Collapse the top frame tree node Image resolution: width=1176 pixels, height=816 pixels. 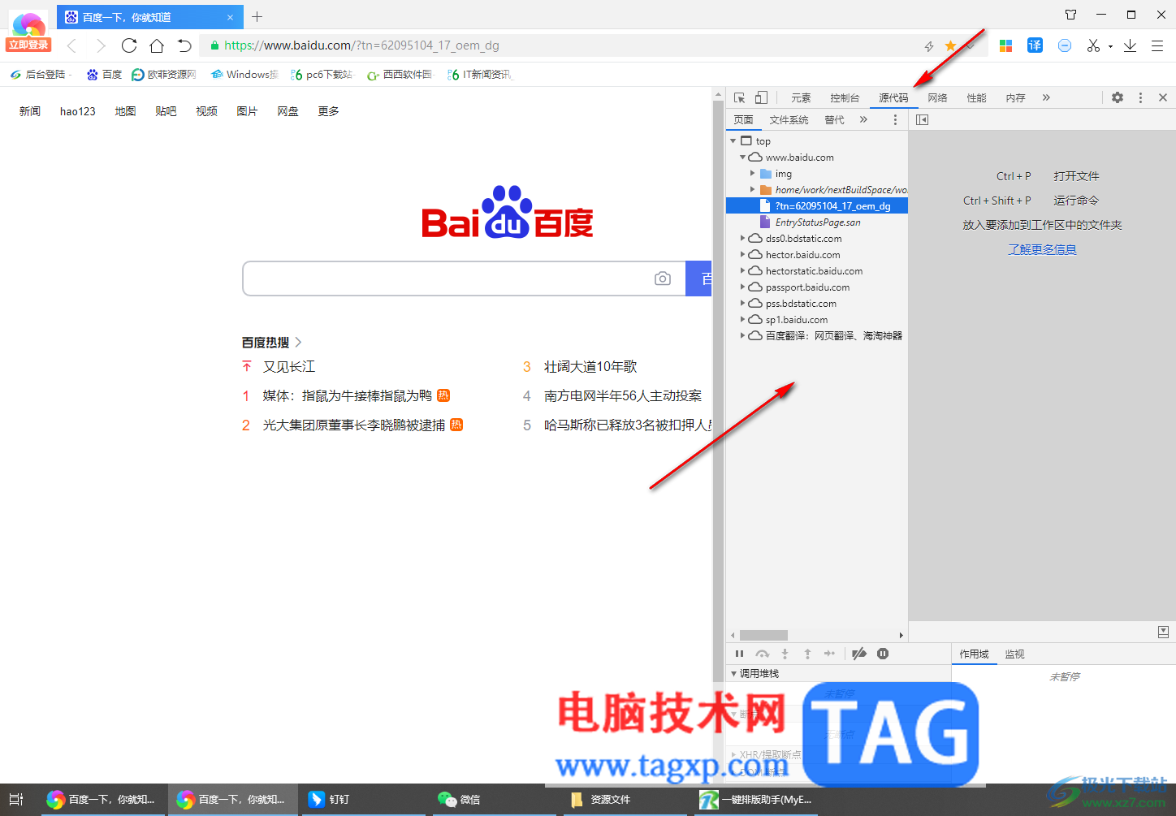[733, 141]
